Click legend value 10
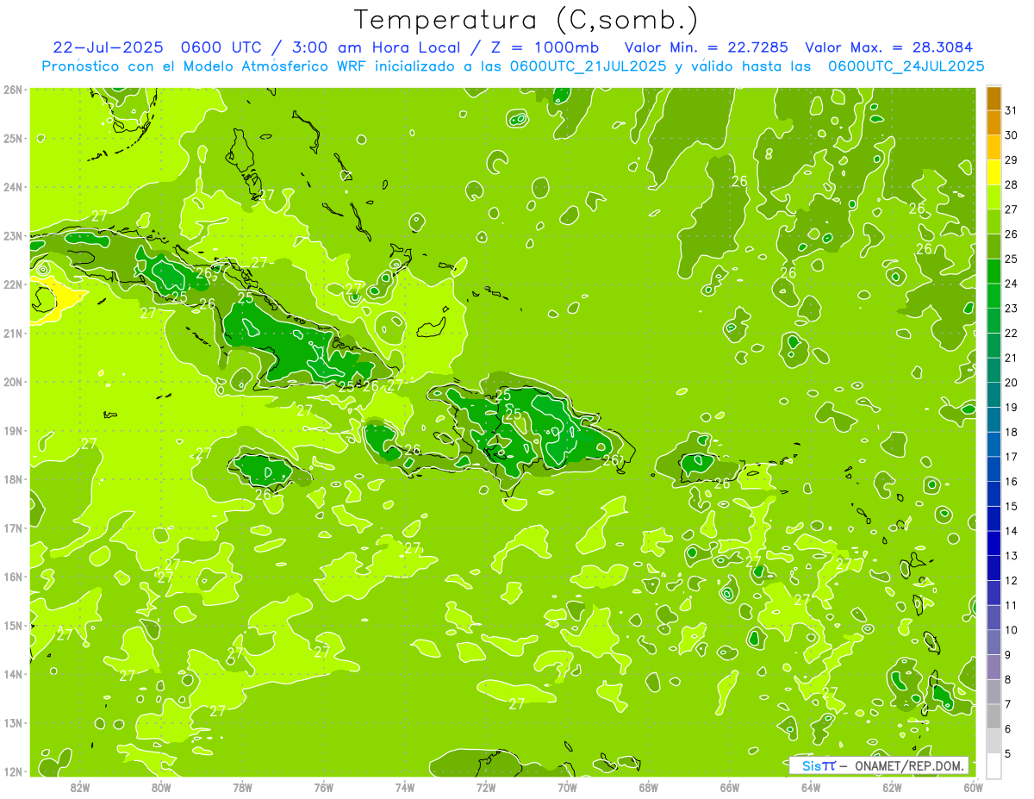The width and height of the screenshot is (1034, 799). pos(1011,630)
